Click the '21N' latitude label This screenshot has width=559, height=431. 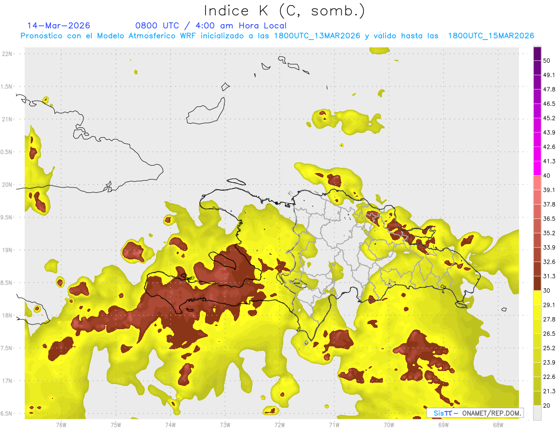[7, 119]
